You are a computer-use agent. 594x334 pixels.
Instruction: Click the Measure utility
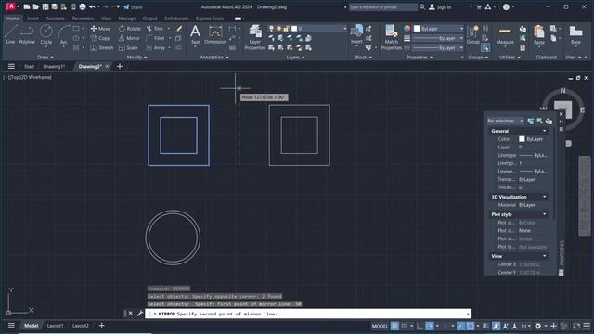(505, 34)
